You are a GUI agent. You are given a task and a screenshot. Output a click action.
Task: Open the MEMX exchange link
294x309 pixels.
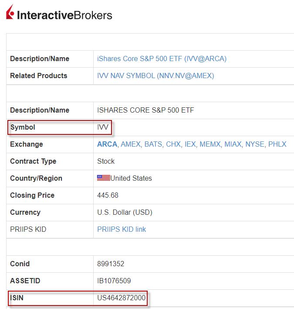click(210, 144)
